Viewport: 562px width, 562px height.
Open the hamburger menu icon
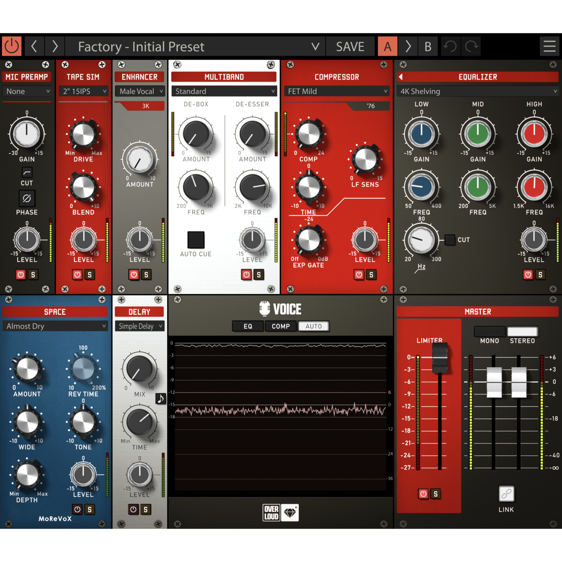click(x=549, y=46)
